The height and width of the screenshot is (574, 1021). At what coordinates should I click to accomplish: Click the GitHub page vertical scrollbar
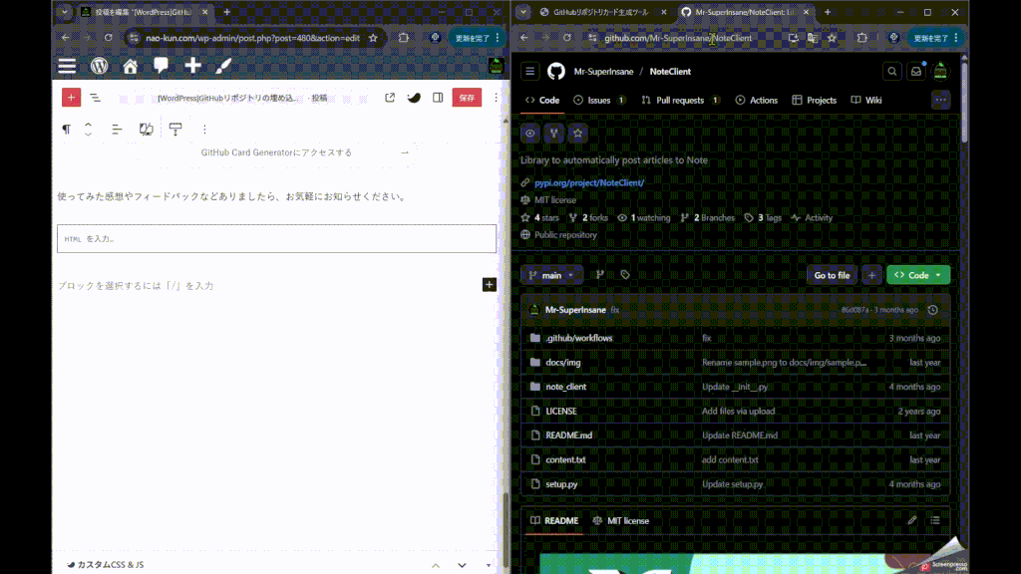(x=964, y=101)
